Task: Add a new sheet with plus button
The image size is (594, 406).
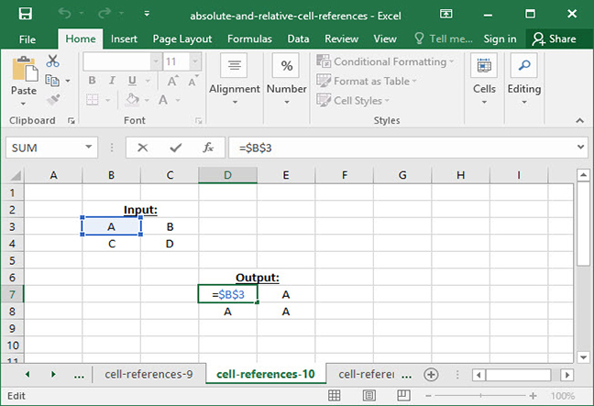Action: (x=430, y=374)
